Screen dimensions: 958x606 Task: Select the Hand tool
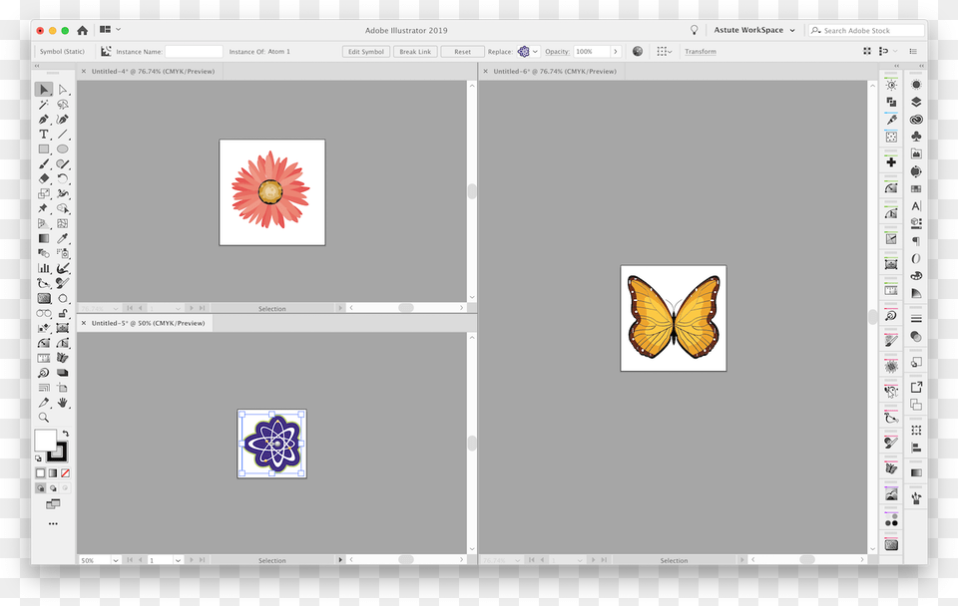62,403
